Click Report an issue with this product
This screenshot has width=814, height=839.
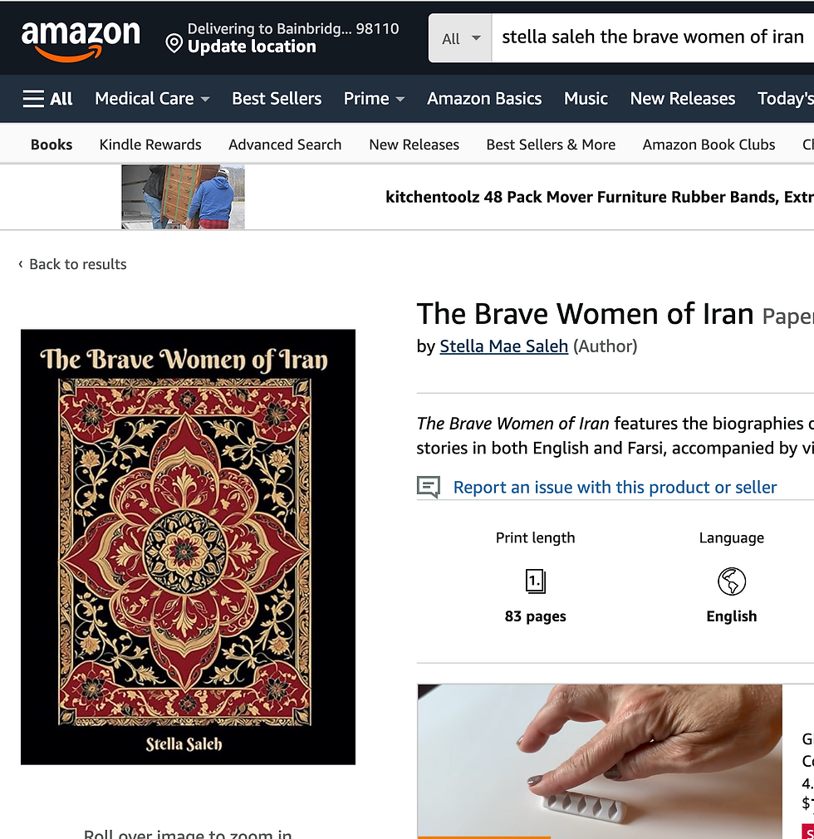pos(615,487)
